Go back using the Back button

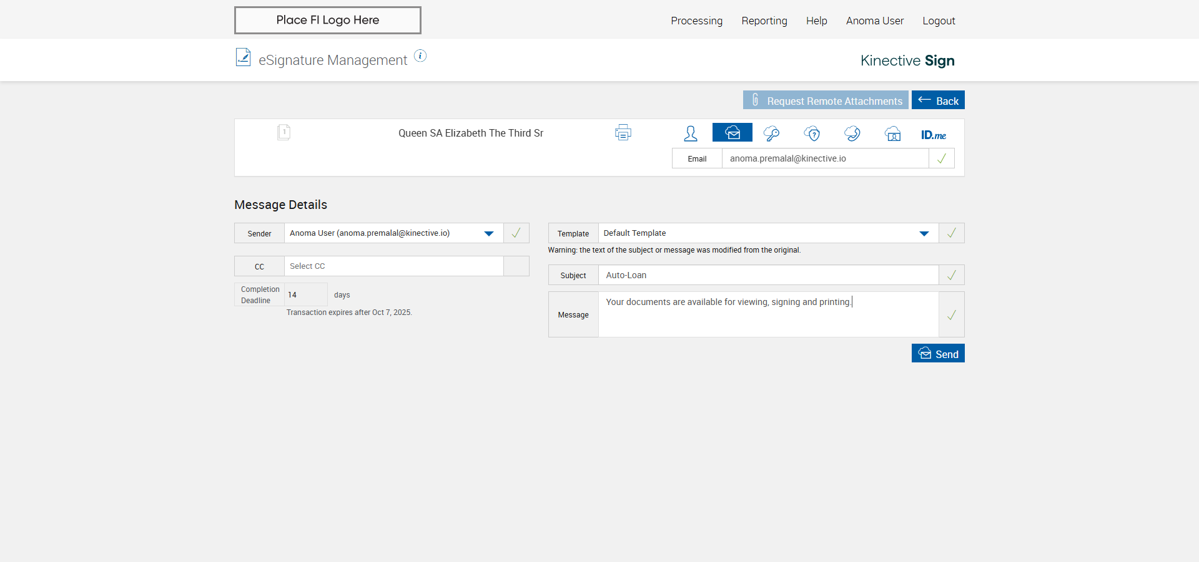[937, 100]
